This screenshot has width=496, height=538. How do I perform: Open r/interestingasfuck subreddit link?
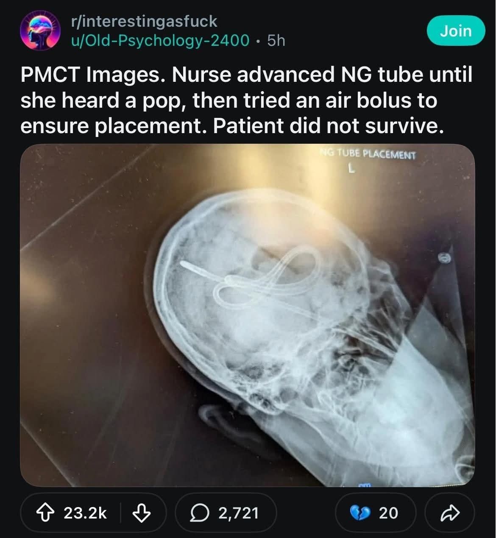(x=145, y=21)
